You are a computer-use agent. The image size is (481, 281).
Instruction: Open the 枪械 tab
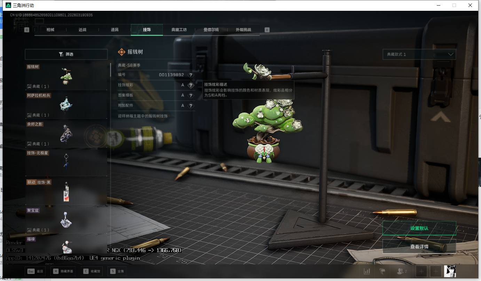(x=50, y=30)
